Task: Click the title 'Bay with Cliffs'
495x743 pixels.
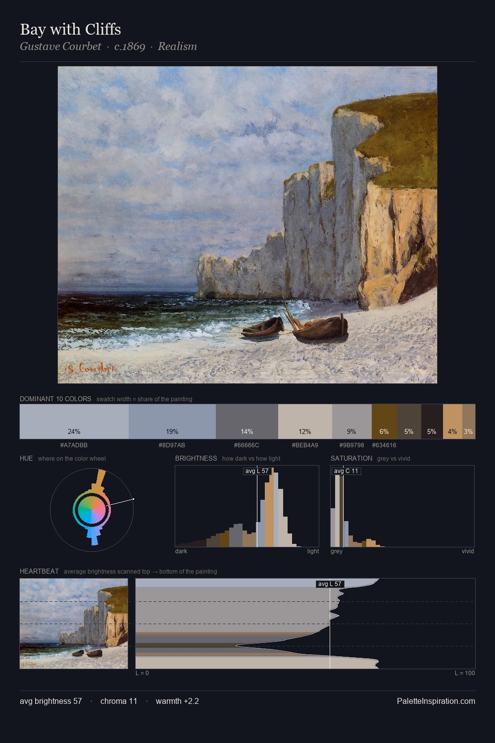Action: point(70,29)
